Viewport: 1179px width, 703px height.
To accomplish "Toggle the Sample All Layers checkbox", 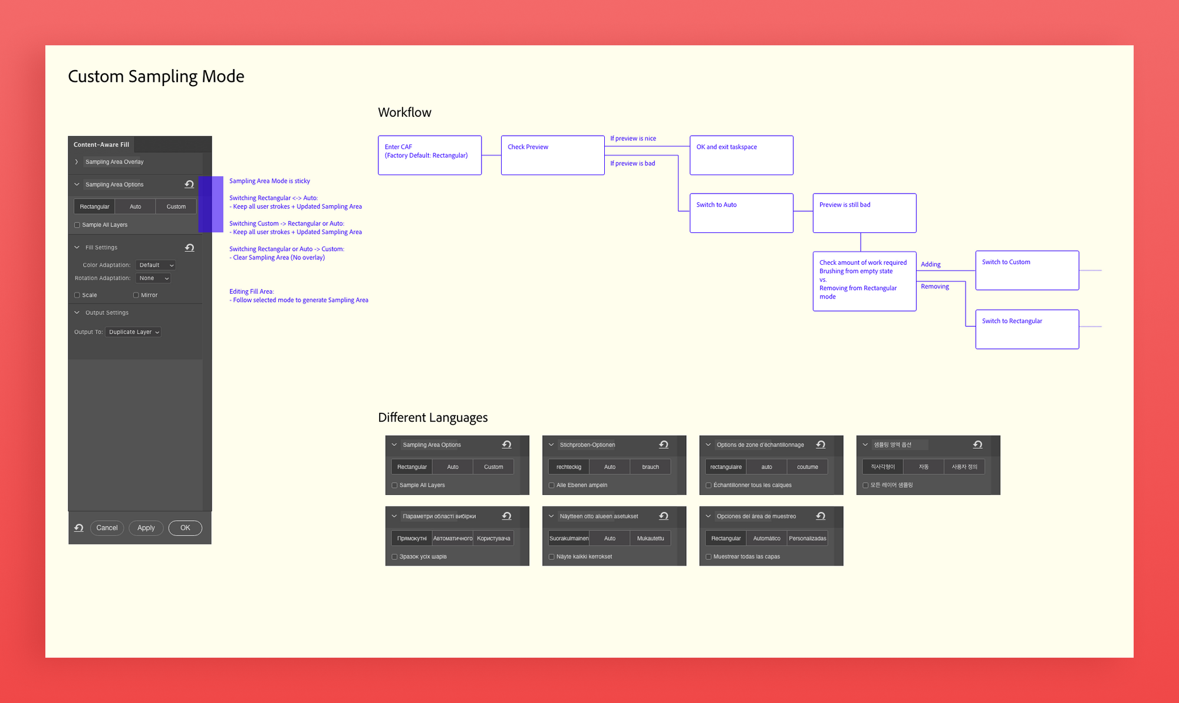I will (x=77, y=224).
